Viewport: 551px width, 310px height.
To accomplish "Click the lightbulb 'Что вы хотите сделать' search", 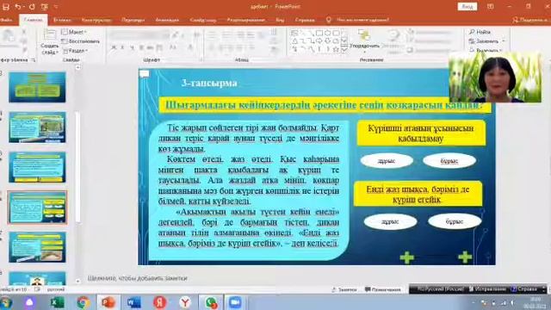I will click(x=358, y=20).
